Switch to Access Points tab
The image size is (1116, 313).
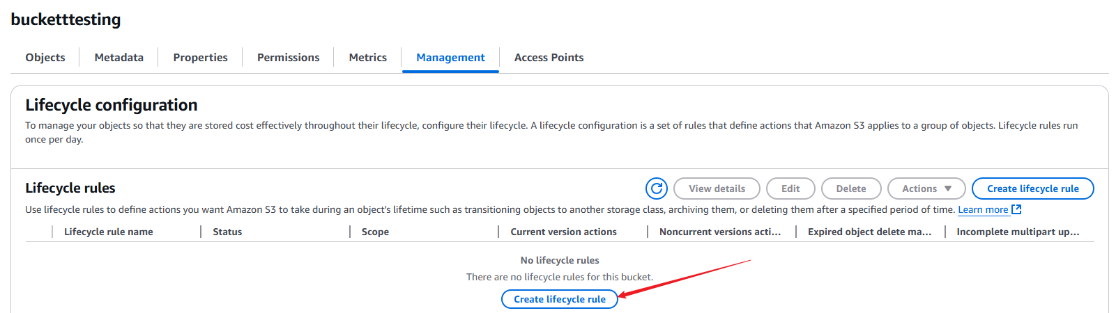(x=549, y=58)
